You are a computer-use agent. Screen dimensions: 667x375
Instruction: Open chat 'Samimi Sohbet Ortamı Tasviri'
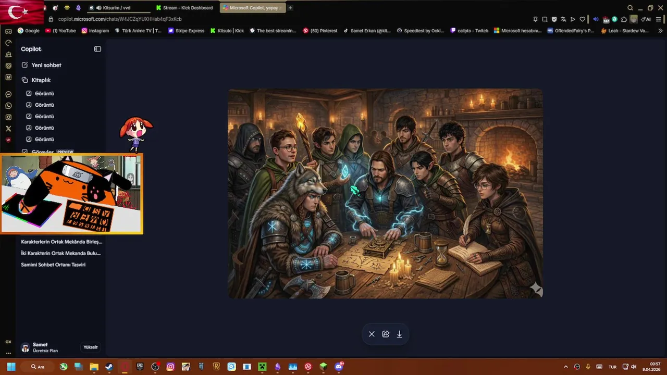pos(53,265)
